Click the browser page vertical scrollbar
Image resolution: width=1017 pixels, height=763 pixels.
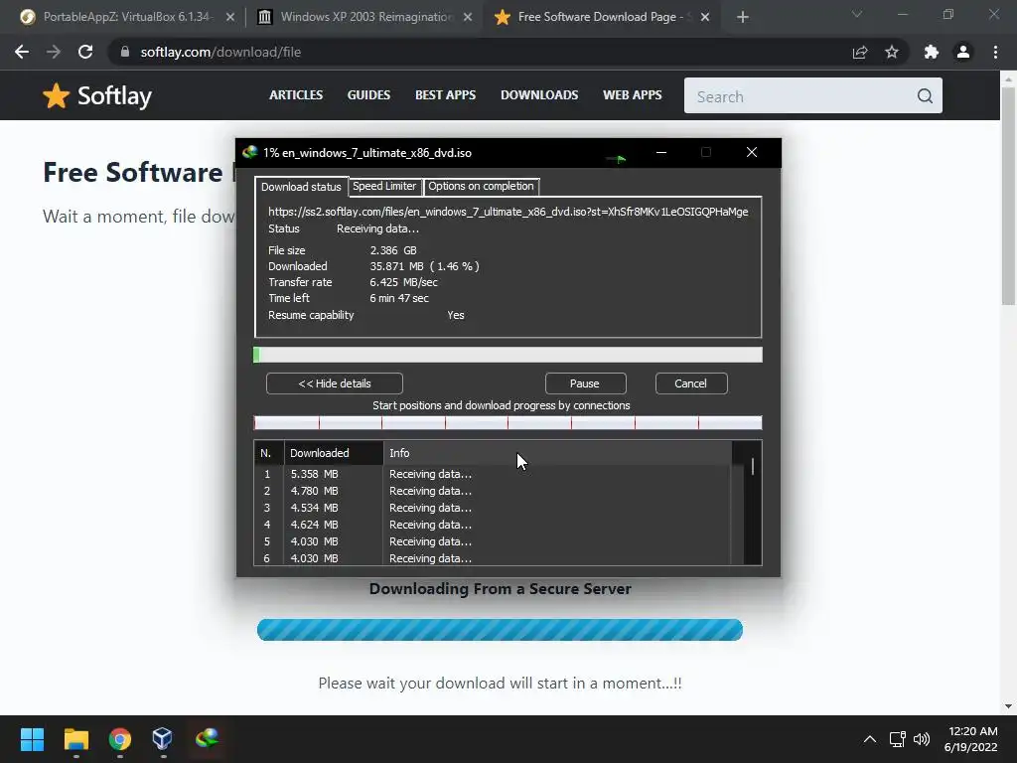tap(1008, 195)
